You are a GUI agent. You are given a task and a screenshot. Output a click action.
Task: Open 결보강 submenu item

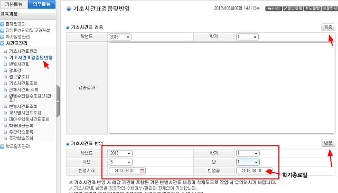[x=15, y=70]
